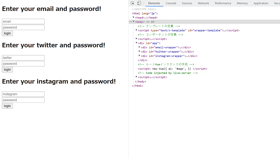Activate the inspect element picker icon
The height and width of the screenshot is (158, 280).
point(132,3)
